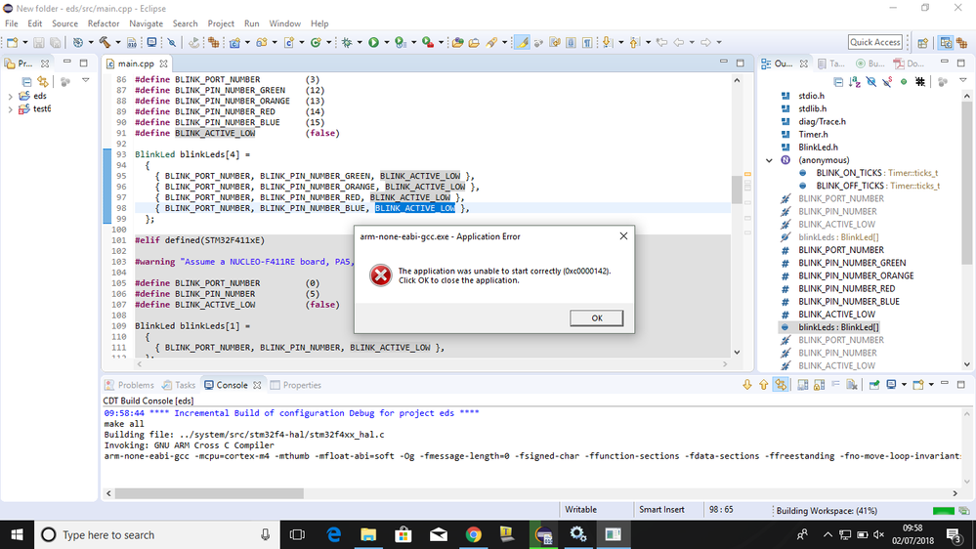Open Project Explorer View Menu triangle
976x549 pixels.
click(x=85, y=81)
